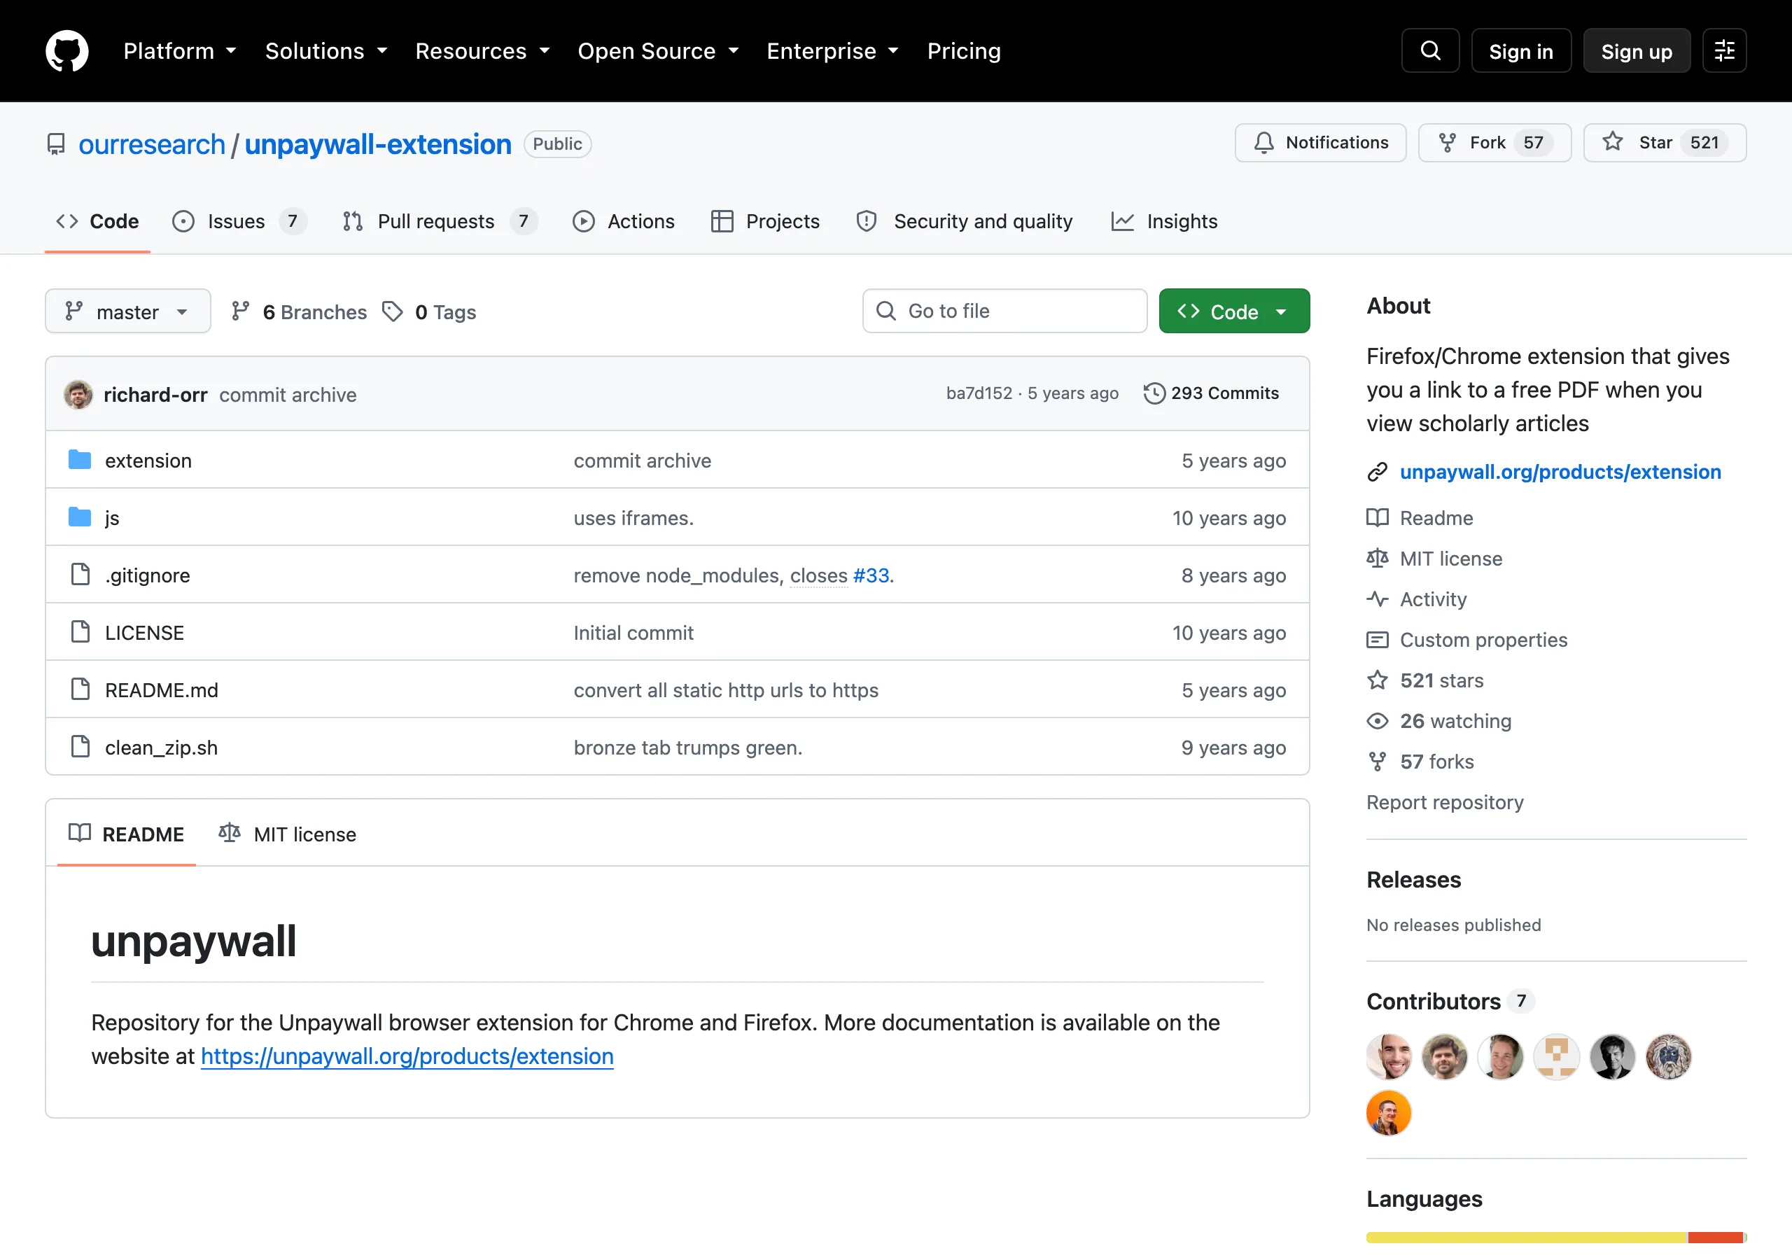Go to the Pricing page

click(964, 50)
